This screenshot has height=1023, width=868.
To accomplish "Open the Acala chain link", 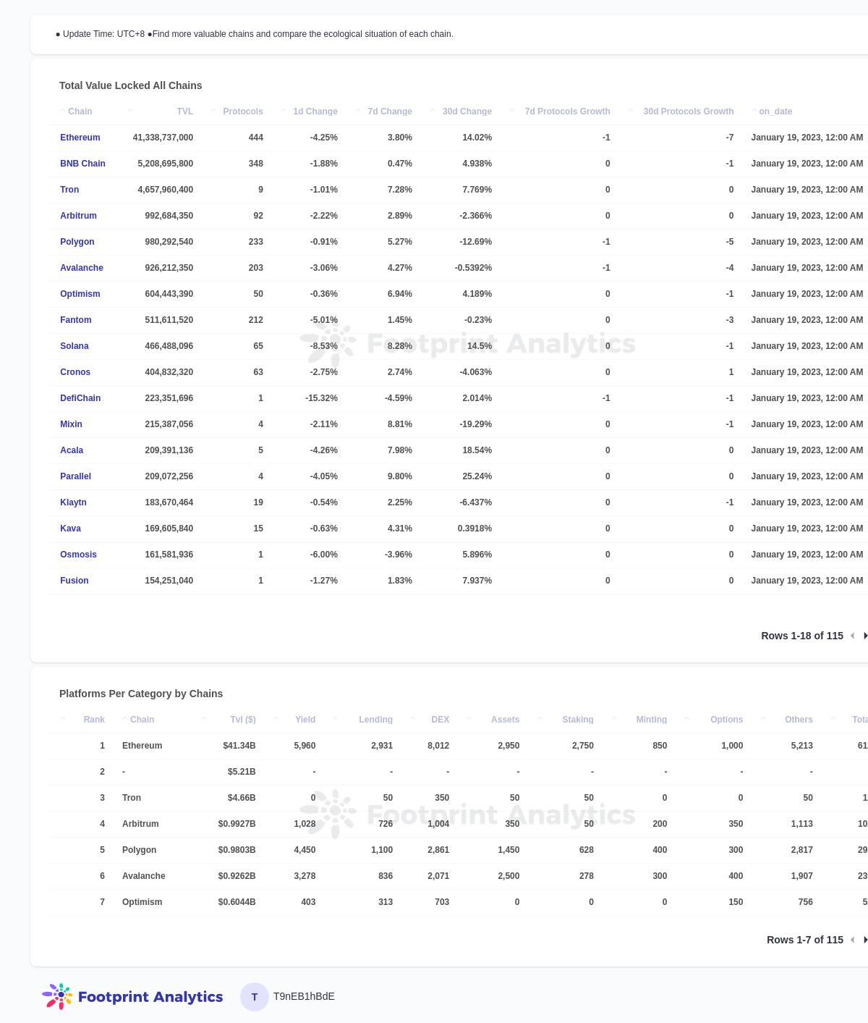I will [72, 450].
